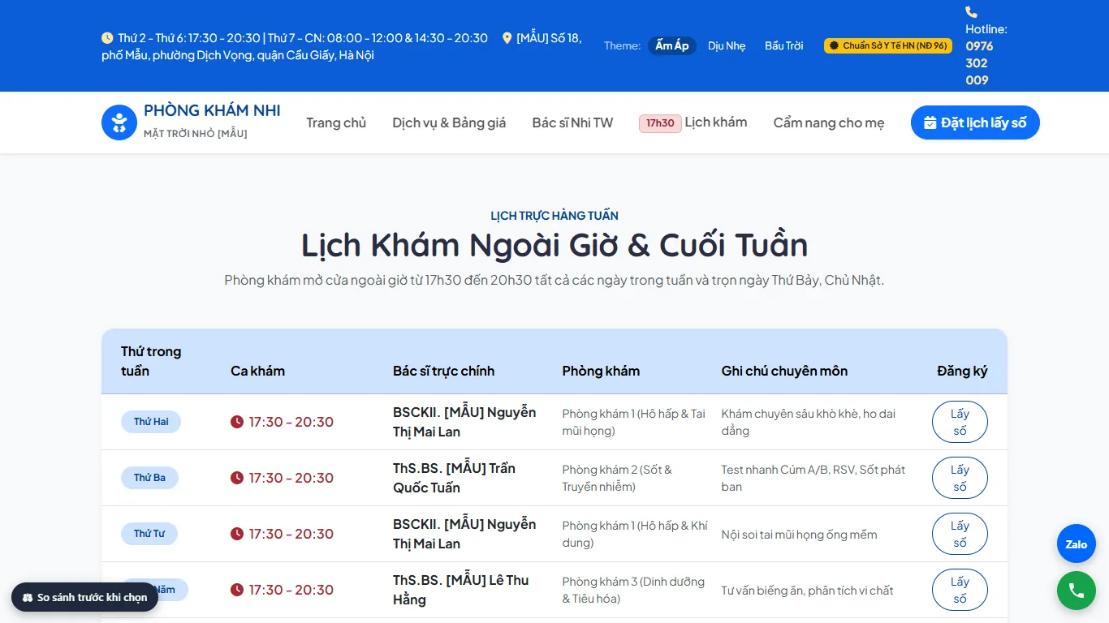This screenshot has height=623, width=1109.
Task: Click the Thứ Ba day badge
Action: pyautogui.click(x=149, y=478)
